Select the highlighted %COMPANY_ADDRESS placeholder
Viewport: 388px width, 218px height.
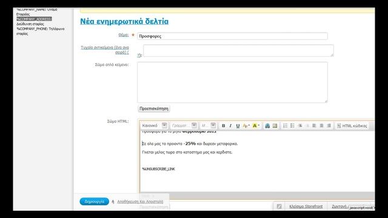click(x=34, y=19)
